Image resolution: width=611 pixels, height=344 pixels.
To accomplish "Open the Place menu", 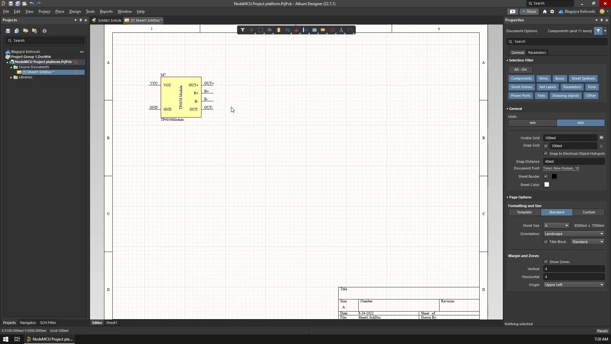I will click(x=60, y=11).
